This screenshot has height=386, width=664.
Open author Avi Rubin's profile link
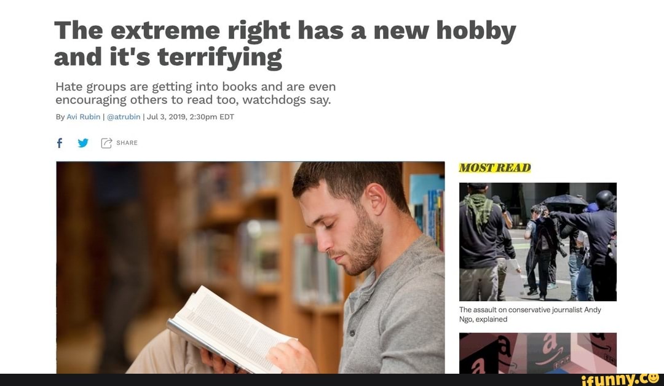pos(84,117)
